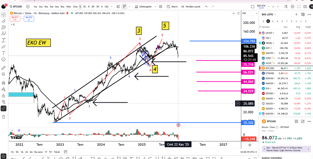Select the ETHUSD watchlist row
Image resolution: width=313 pixels, height=159 pixels.
click(286, 73)
